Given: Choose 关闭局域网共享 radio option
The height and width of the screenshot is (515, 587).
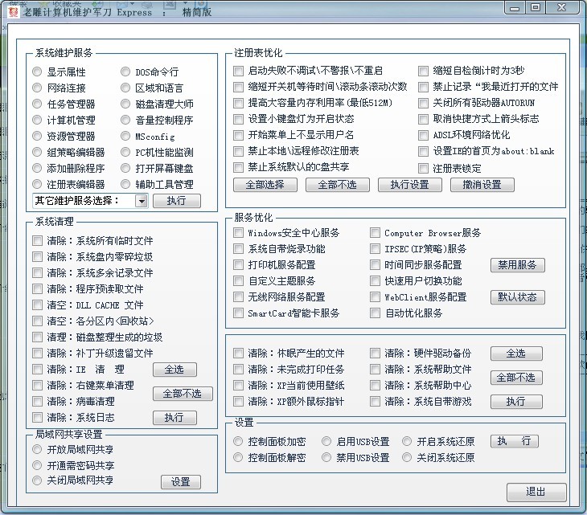Looking at the screenshot, I should [x=38, y=480].
